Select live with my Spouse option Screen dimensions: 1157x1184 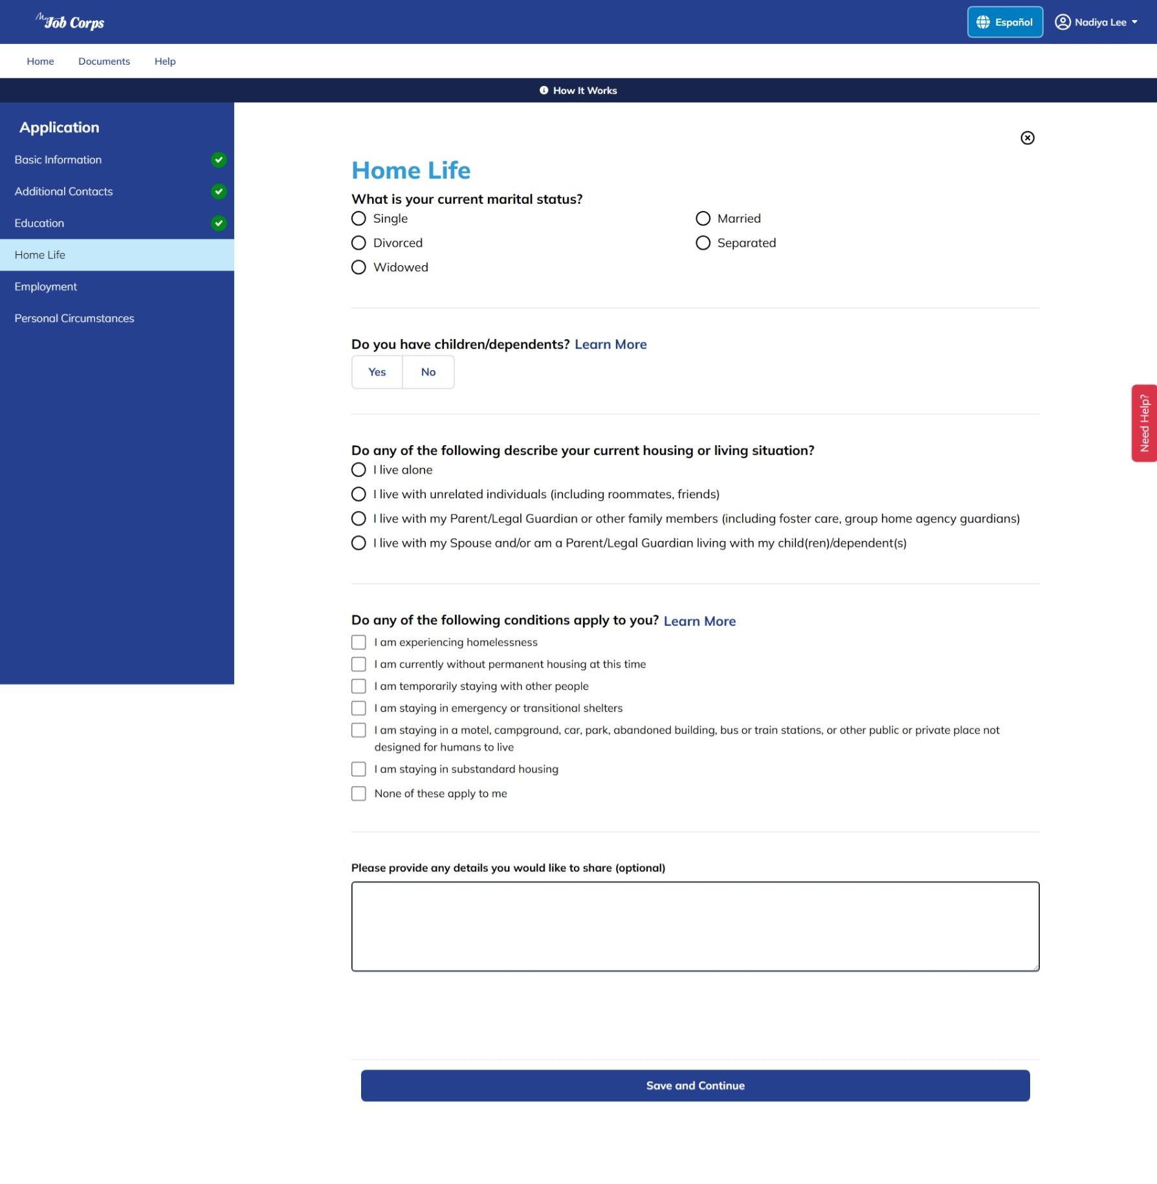click(x=358, y=543)
